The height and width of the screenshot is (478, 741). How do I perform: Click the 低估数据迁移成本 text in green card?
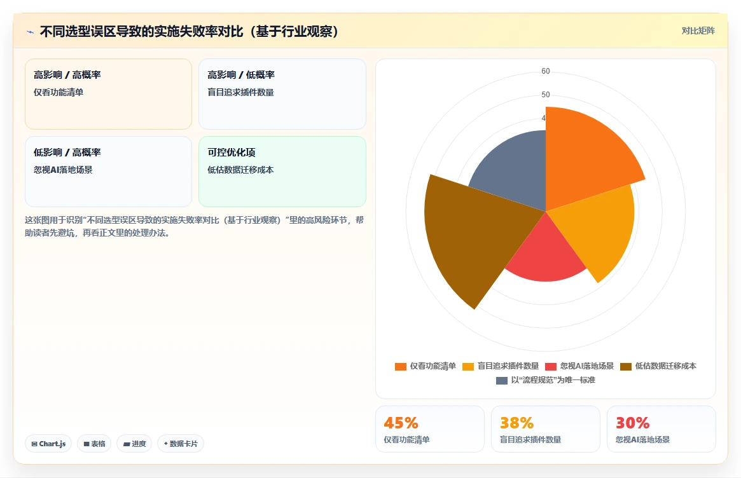click(240, 170)
